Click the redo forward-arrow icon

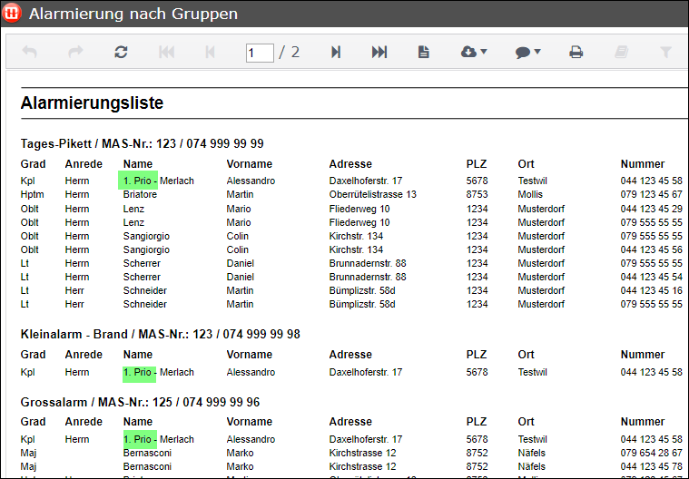click(75, 53)
